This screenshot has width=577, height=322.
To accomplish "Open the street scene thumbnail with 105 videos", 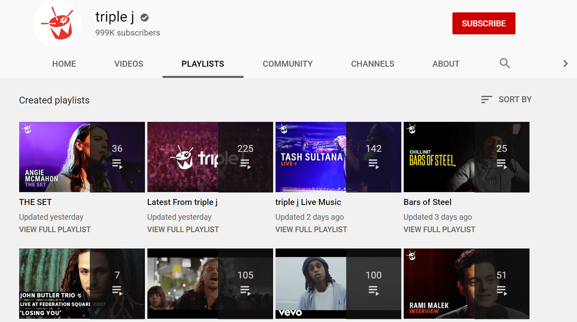I will point(210,284).
